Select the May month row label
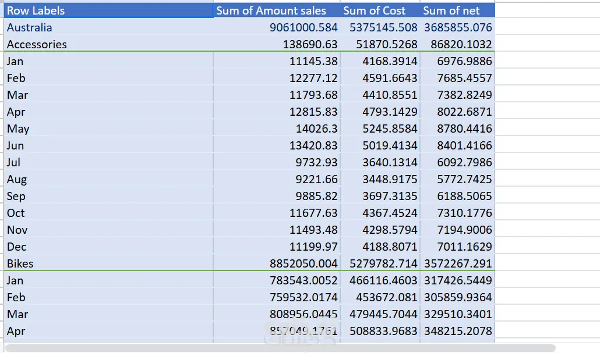The width and height of the screenshot is (600, 353). pyautogui.click(x=18, y=129)
